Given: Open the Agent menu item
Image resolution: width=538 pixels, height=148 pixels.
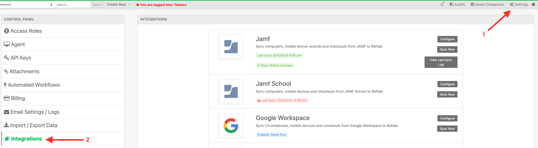Looking at the screenshot, I should point(63,44).
